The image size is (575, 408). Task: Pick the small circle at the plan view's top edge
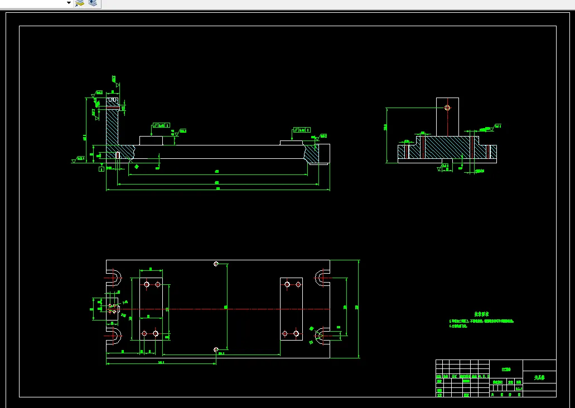(x=216, y=264)
